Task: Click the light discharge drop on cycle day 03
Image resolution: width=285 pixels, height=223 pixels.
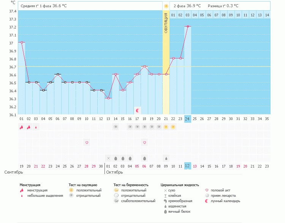Action: tap(36, 127)
